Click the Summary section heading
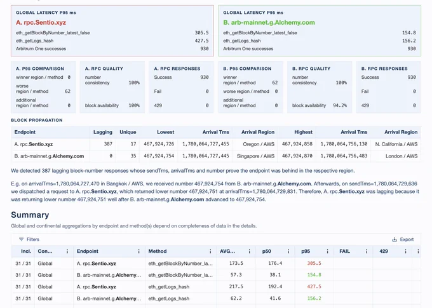The height and width of the screenshot is (308, 432). tap(30, 215)
